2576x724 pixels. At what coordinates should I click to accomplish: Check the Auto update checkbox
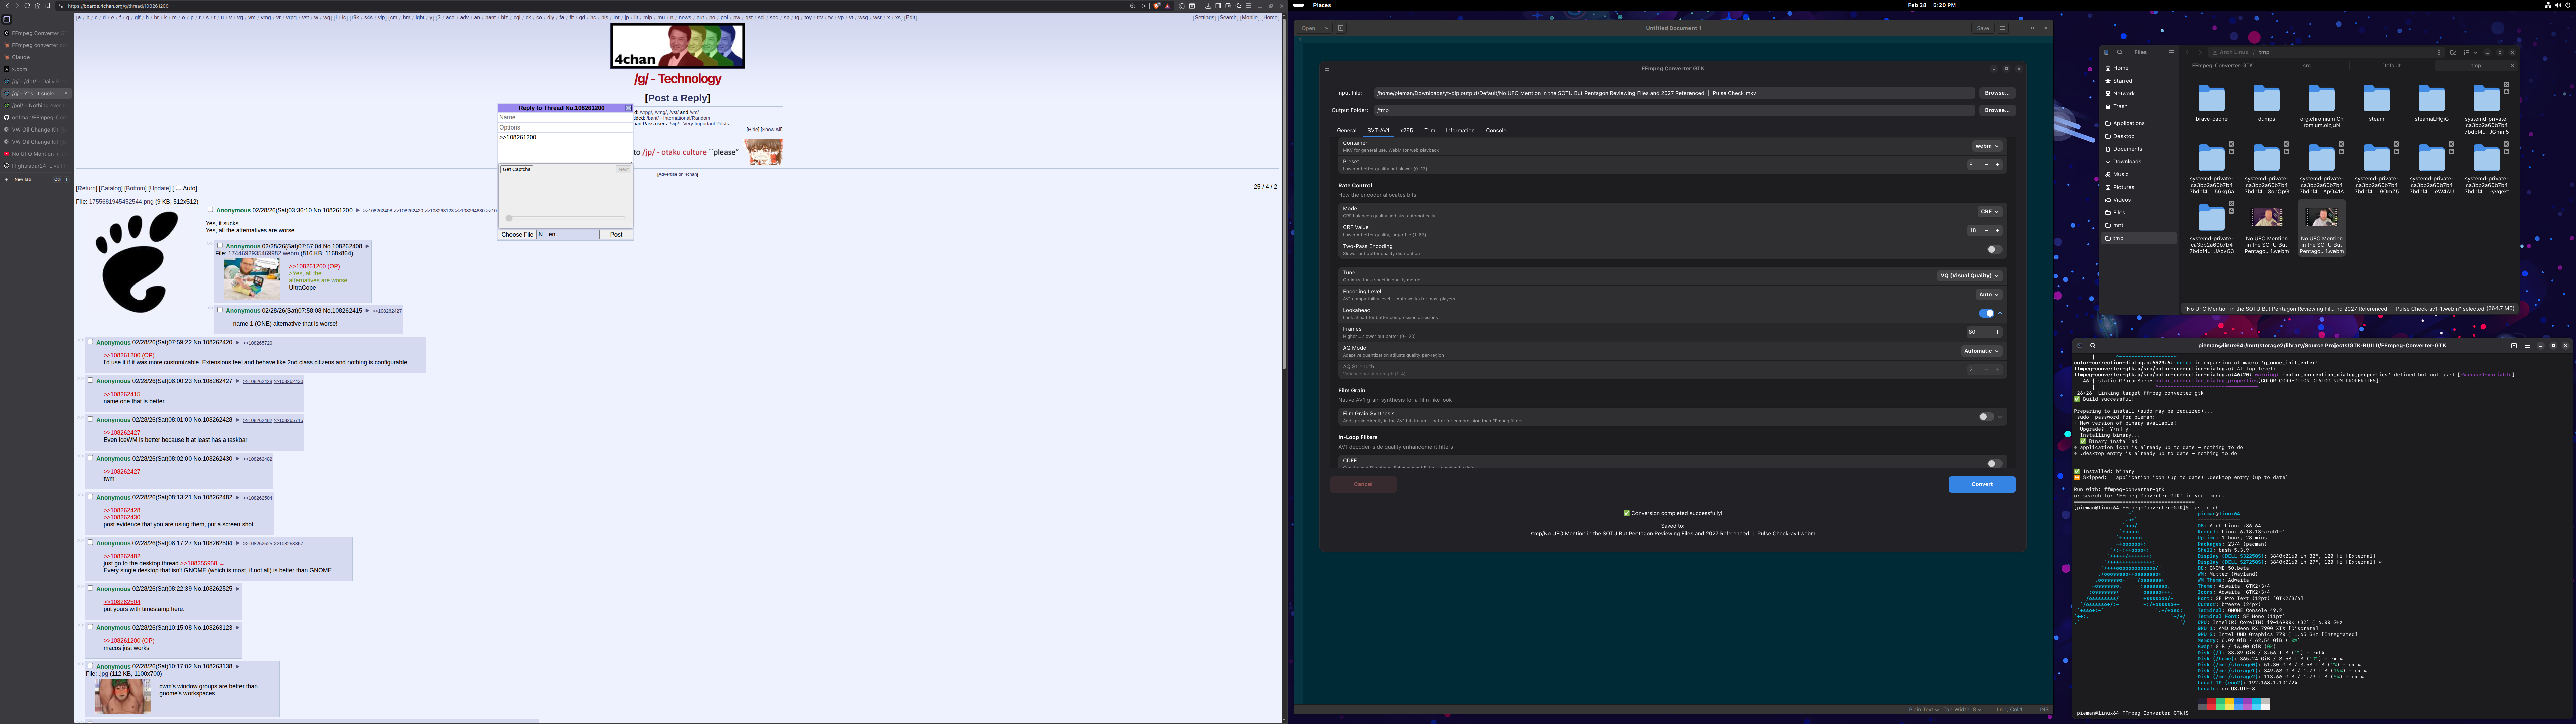(179, 187)
